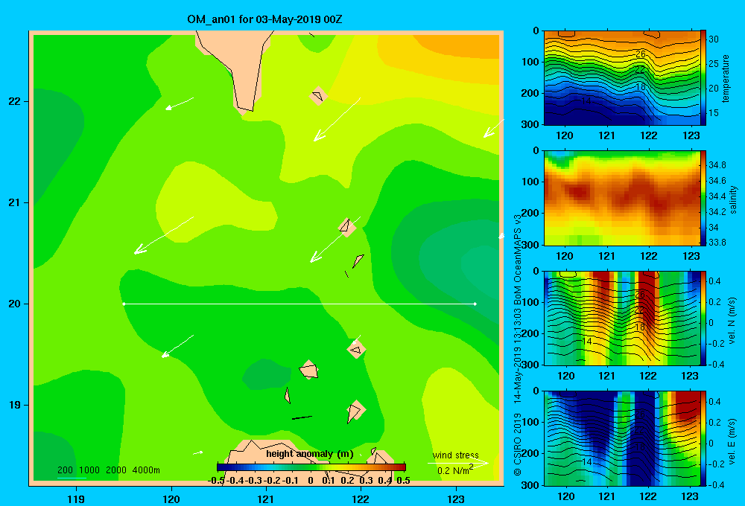The height and width of the screenshot is (506, 745).
Task: Click the west endpoint of the transect line
Action: 124,304
